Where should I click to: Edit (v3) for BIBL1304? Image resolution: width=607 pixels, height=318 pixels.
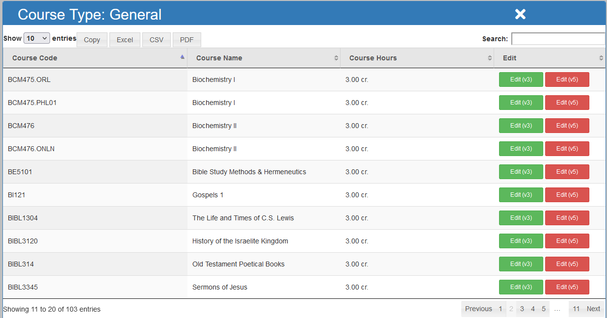521,218
